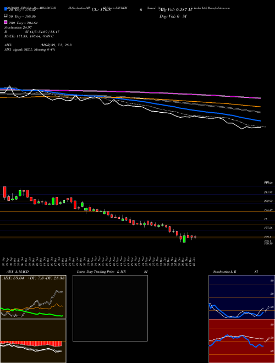Viewport: 275px width, 363px height.
Task: Open the blue Stochastics chart panel
Action: coord(241,297)
